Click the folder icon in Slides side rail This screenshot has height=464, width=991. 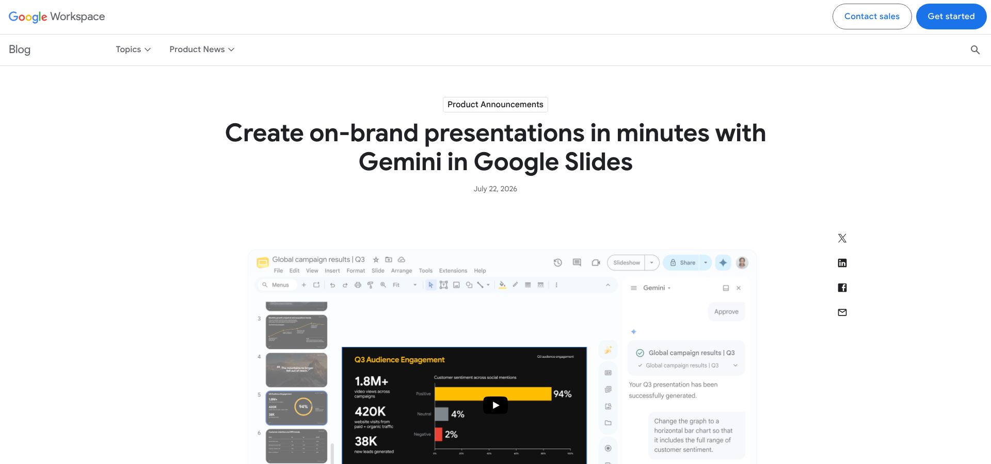coord(608,423)
